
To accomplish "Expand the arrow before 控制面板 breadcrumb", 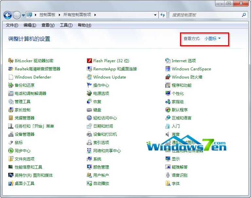I will pos(36,15).
